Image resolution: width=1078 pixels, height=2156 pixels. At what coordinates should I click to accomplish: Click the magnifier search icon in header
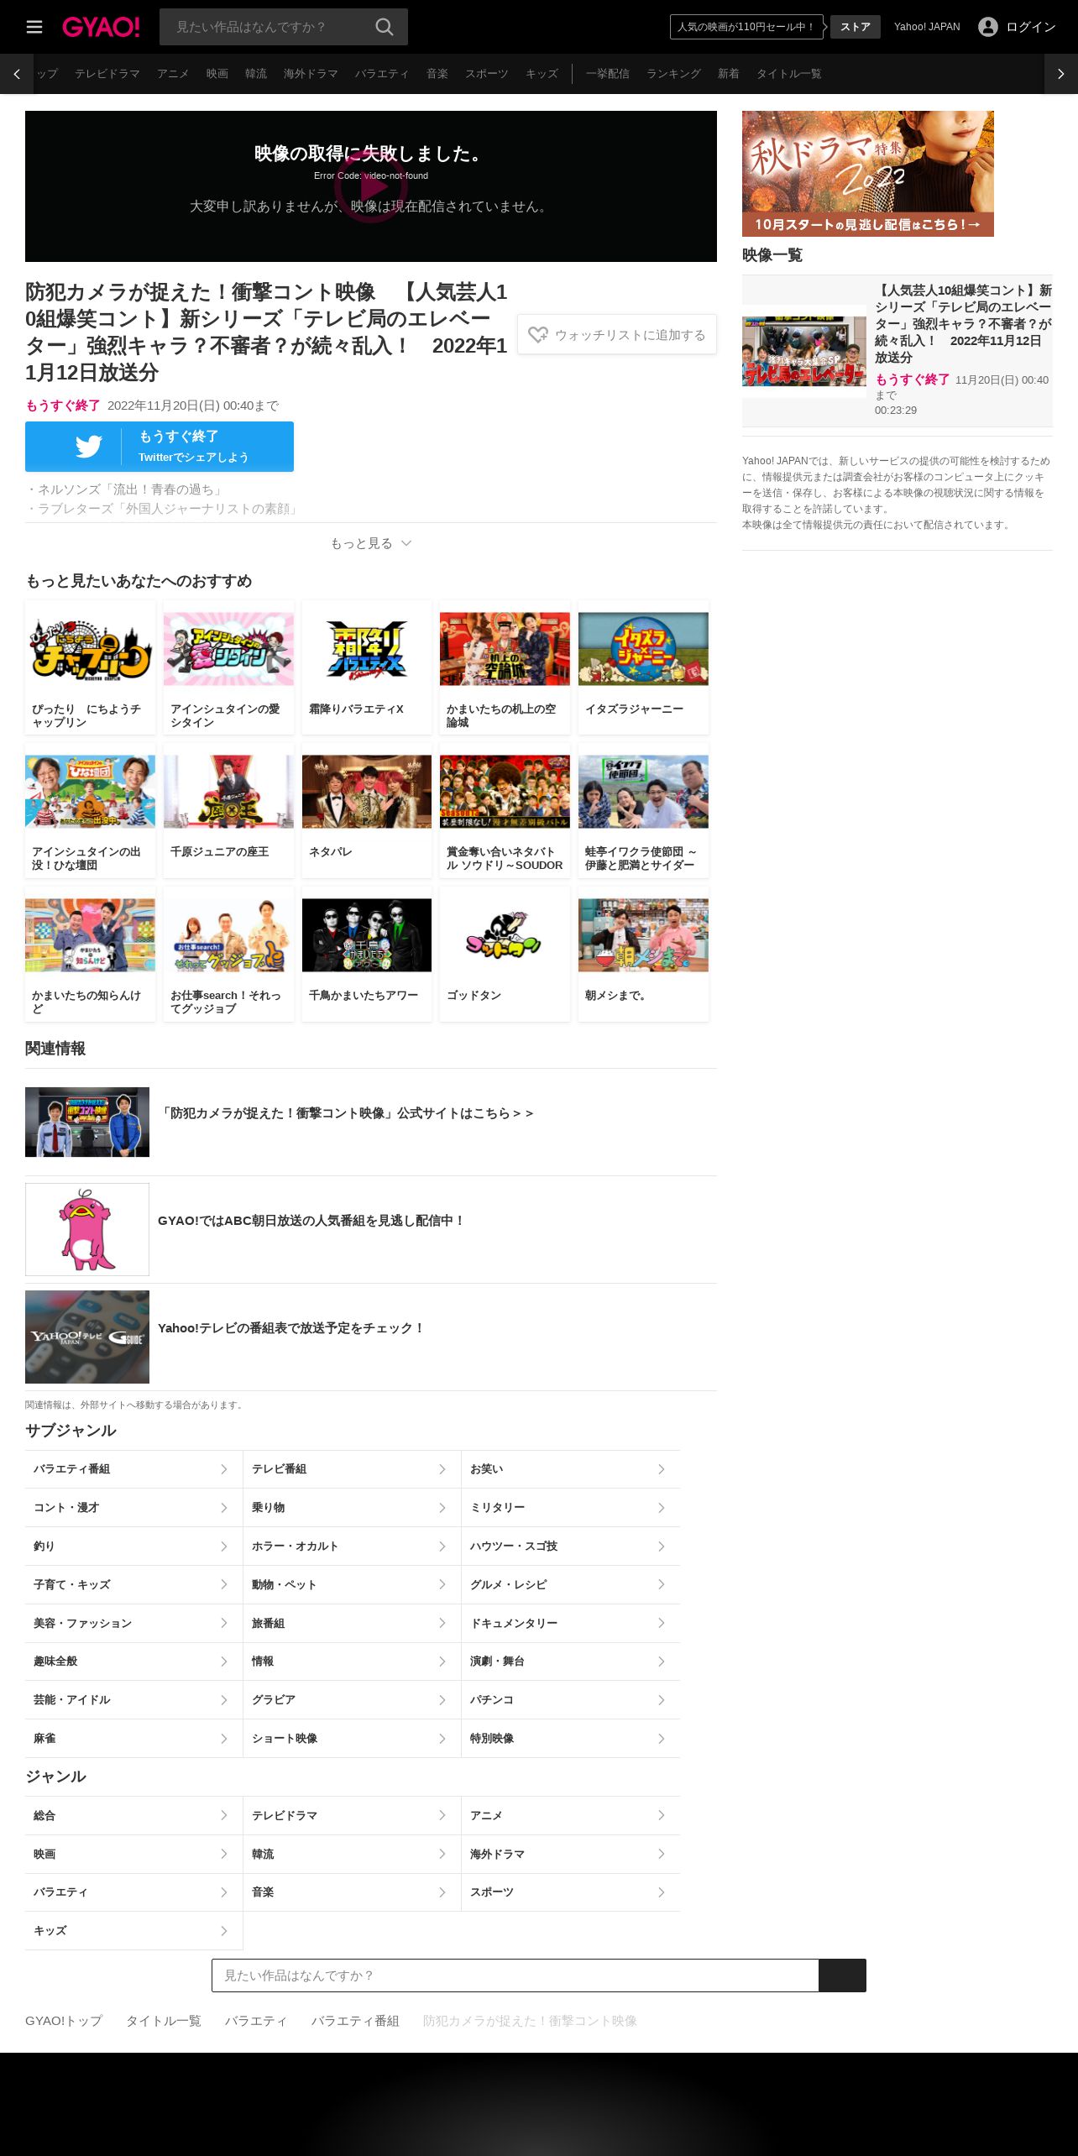point(385,27)
